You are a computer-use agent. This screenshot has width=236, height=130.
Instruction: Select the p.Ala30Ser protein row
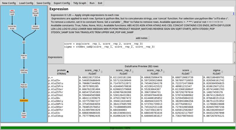[56, 107]
